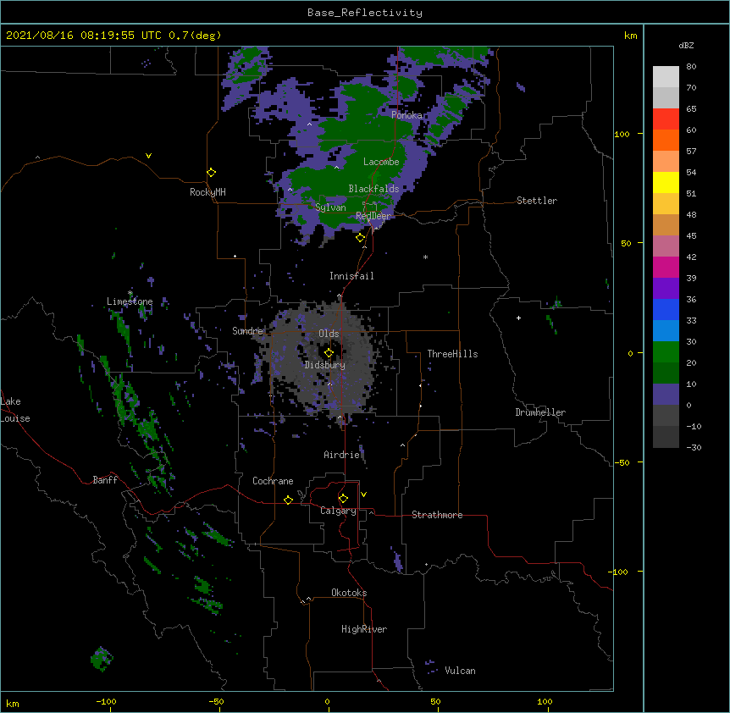
Task: Click the asterisk marker east of Innisfail
Action: tap(425, 257)
